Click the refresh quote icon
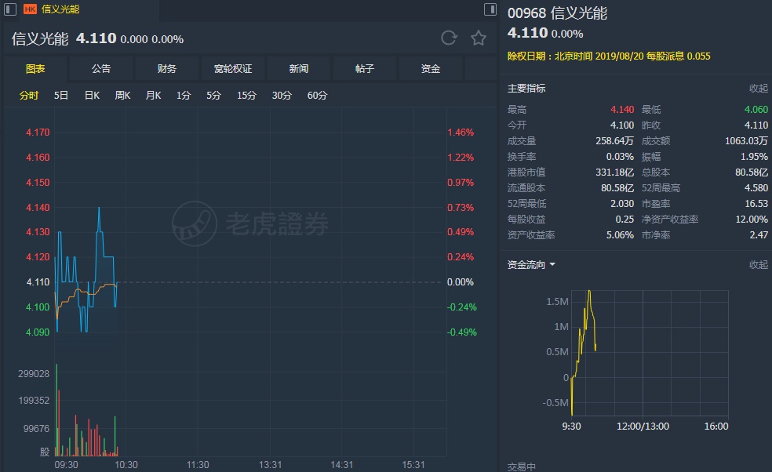The image size is (772, 472). coord(449,38)
